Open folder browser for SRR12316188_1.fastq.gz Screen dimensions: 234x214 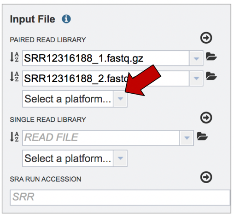[211, 56]
